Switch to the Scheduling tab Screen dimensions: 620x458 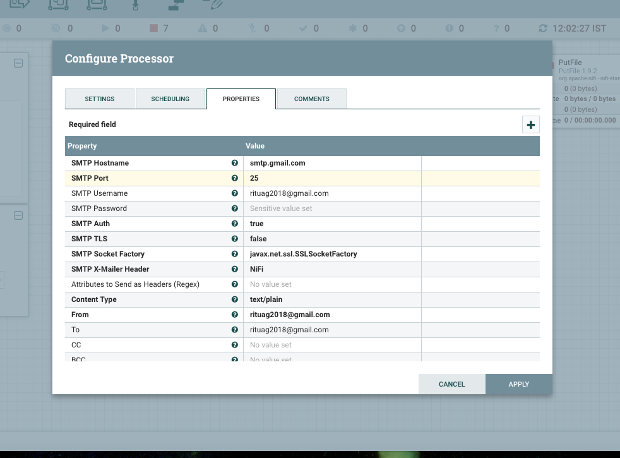point(170,99)
